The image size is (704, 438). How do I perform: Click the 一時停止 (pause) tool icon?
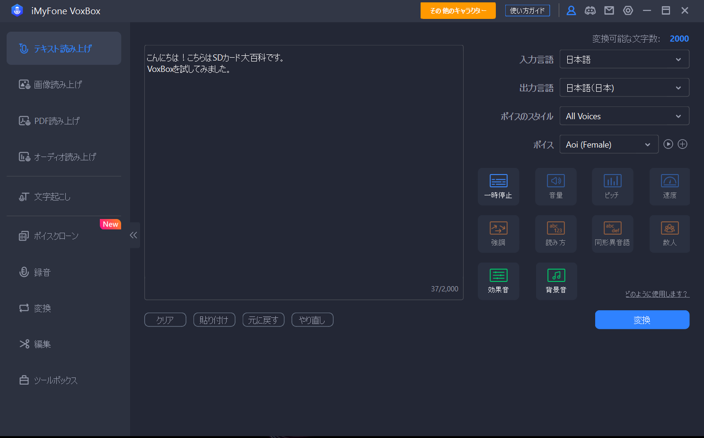coord(498,186)
